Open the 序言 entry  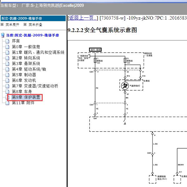click(16, 41)
